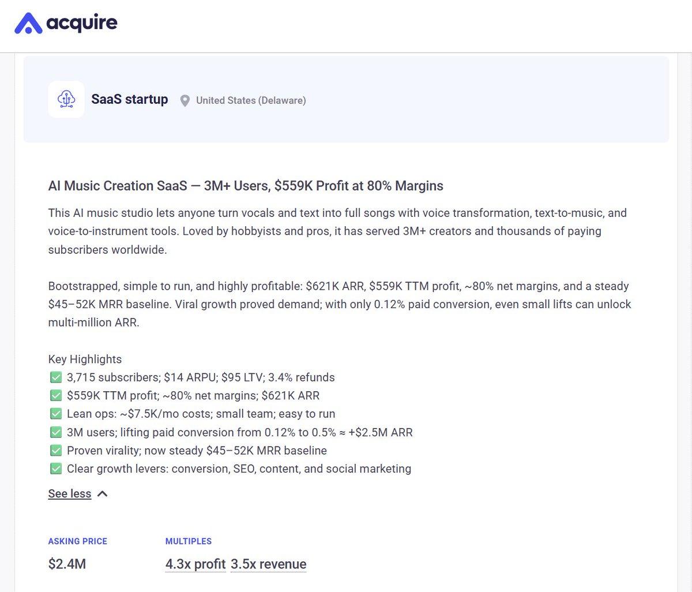Select the "SaaS startup" company name
Screen dimensions: 692x592
click(129, 99)
